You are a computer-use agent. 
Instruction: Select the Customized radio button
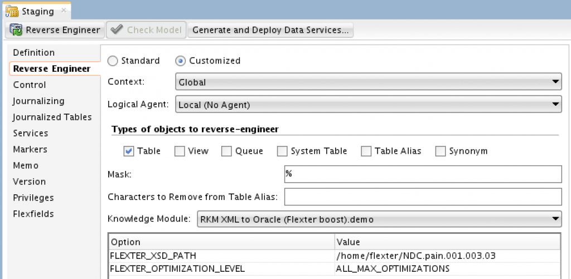click(x=180, y=61)
